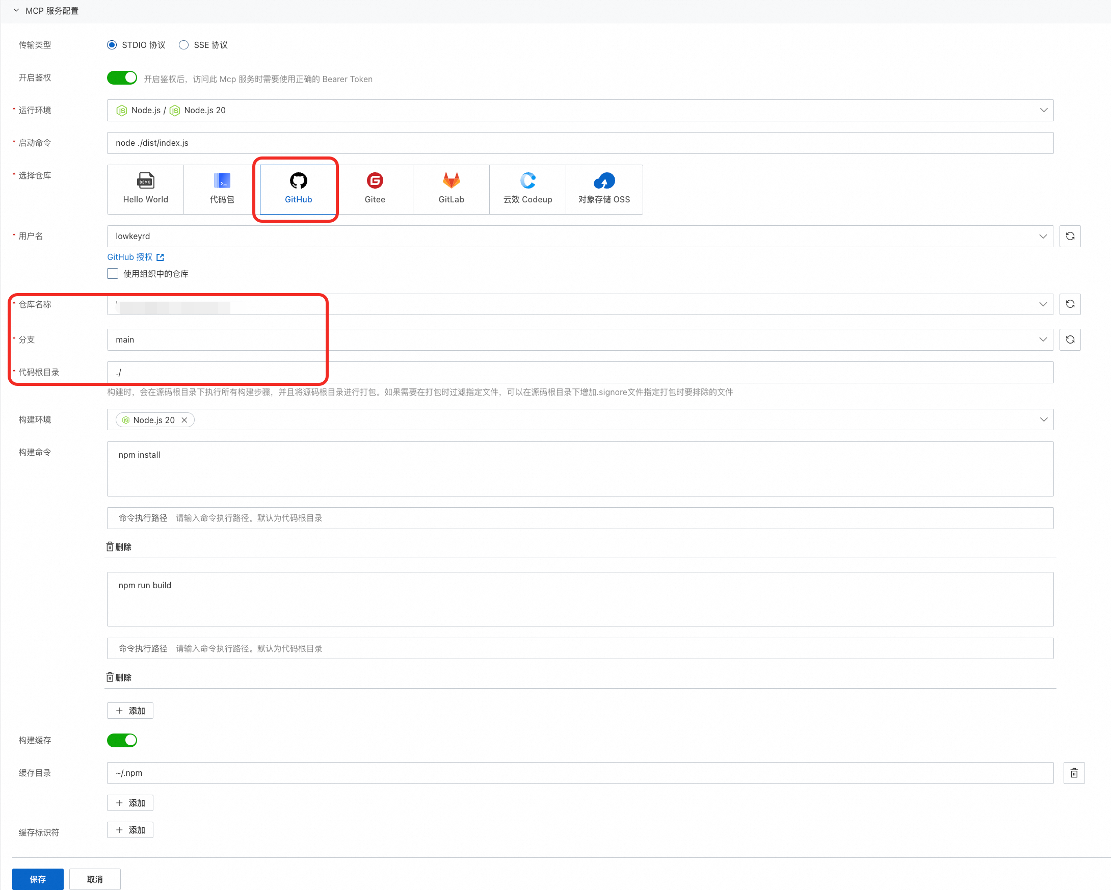The width and height of the screenshot is (1111, 890).
Task: Pick GitLab as the repository source
Action: tap(451, 189)
